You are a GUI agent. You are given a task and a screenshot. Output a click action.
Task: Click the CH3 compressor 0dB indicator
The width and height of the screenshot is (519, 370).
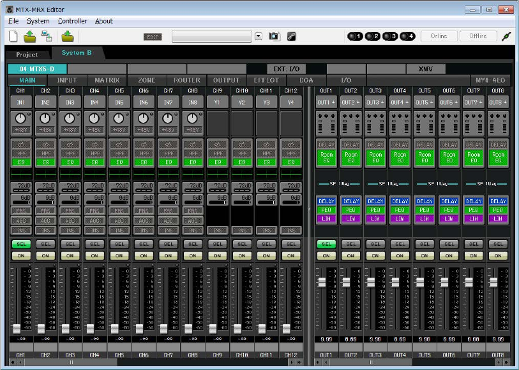[x=70, y=199]
